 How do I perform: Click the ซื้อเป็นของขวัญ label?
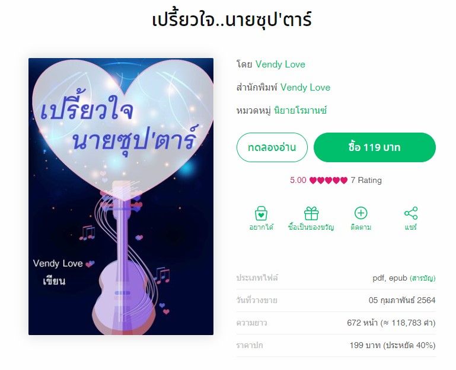(x=311, y=227)
